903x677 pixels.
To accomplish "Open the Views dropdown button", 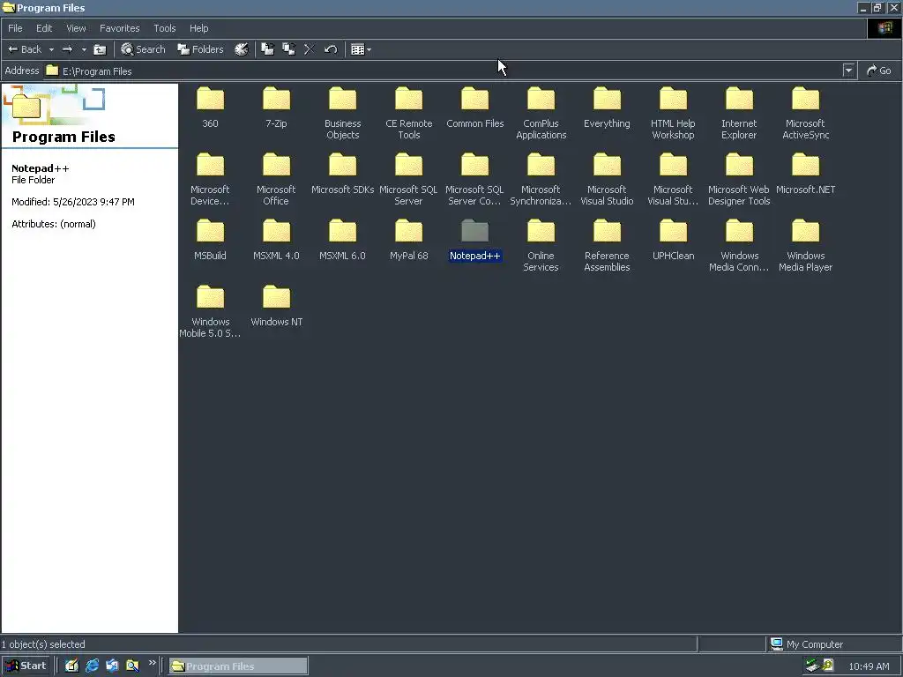I will point(361,49).
